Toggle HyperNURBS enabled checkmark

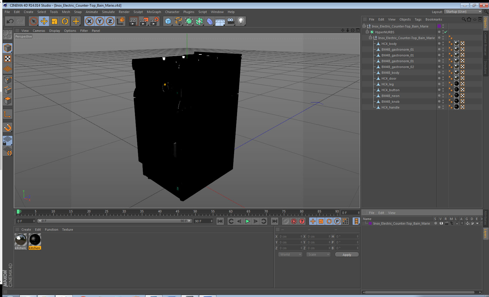pos(446,32)
